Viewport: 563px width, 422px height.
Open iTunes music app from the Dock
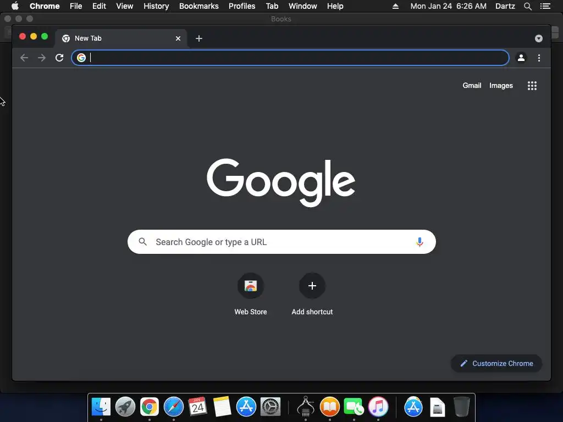[378, 407]
